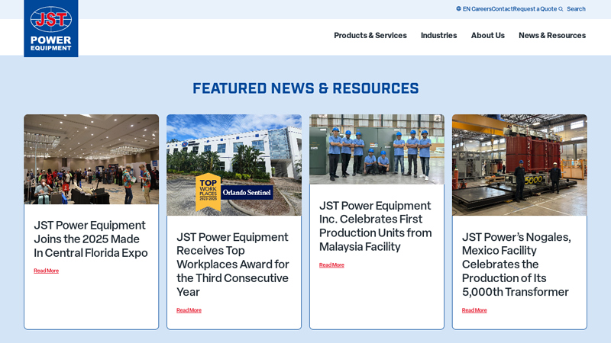The width and height of the screenshot is (611, 343).
Task: Click Read More under Florida Expo article
Action: (46, 271)
